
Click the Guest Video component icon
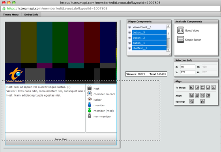181,30
